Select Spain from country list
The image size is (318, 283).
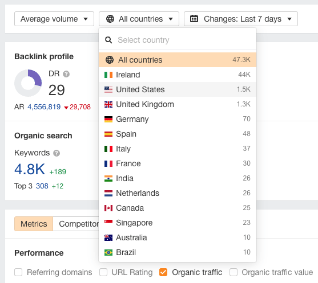[178, 134]
